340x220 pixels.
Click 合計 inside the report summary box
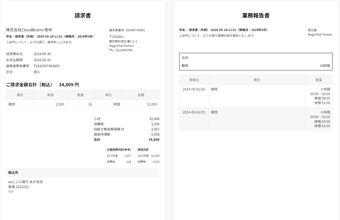[185, 58]
